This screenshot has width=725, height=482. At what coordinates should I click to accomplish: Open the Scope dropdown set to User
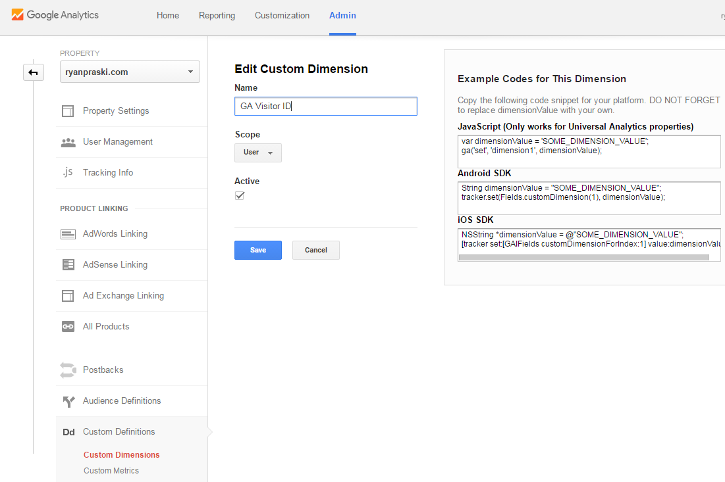point(258,153)
